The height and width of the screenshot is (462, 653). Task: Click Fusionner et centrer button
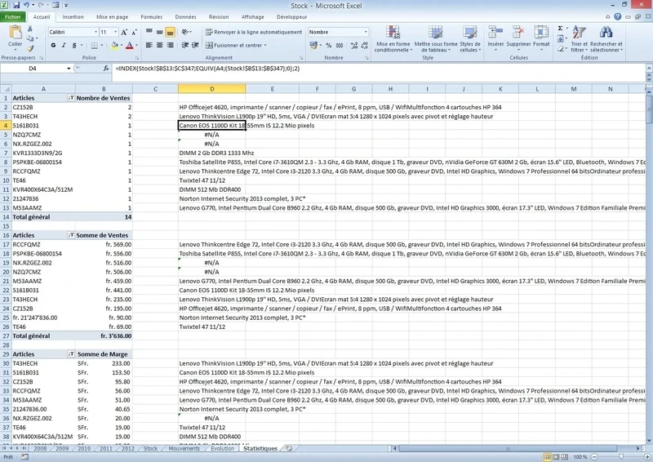(x=236, y=45)
